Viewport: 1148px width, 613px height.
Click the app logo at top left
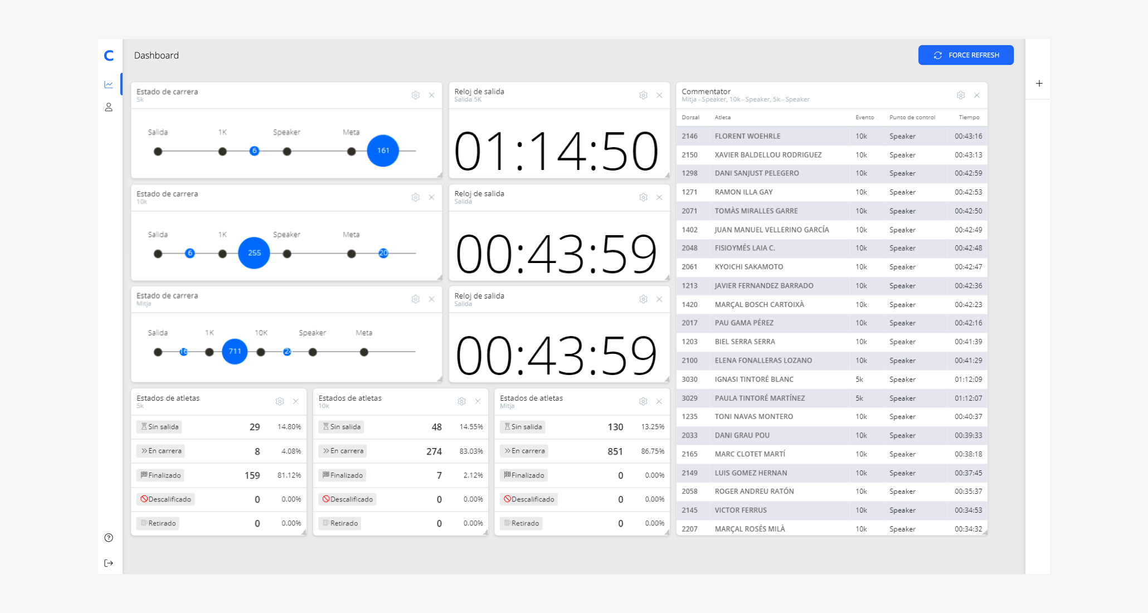tap(109, 55)
